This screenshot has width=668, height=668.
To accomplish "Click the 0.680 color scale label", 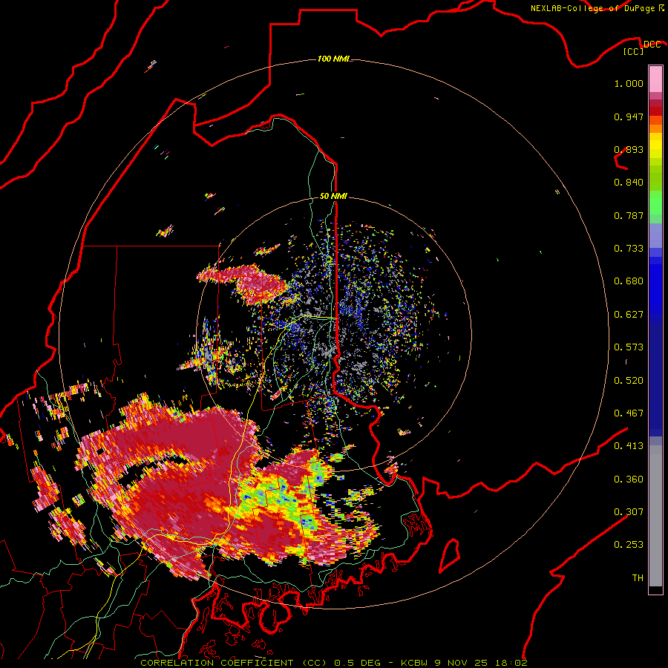I will [629, 281].
